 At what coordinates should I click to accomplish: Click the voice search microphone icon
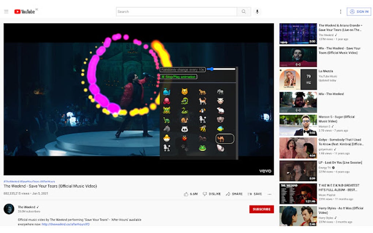(x=257, y=11)
